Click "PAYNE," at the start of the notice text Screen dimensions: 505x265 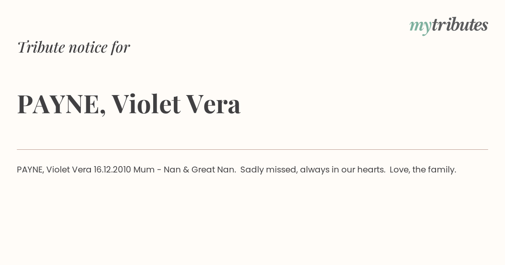tap(30, 170)
